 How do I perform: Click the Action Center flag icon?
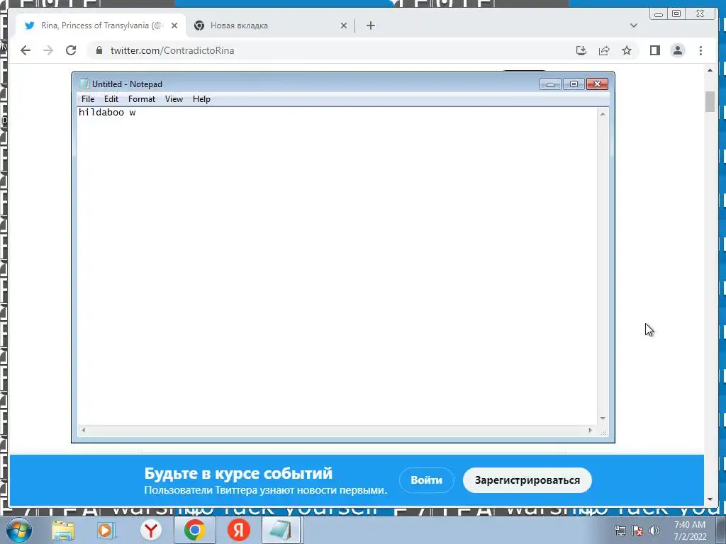pos(637,531)
